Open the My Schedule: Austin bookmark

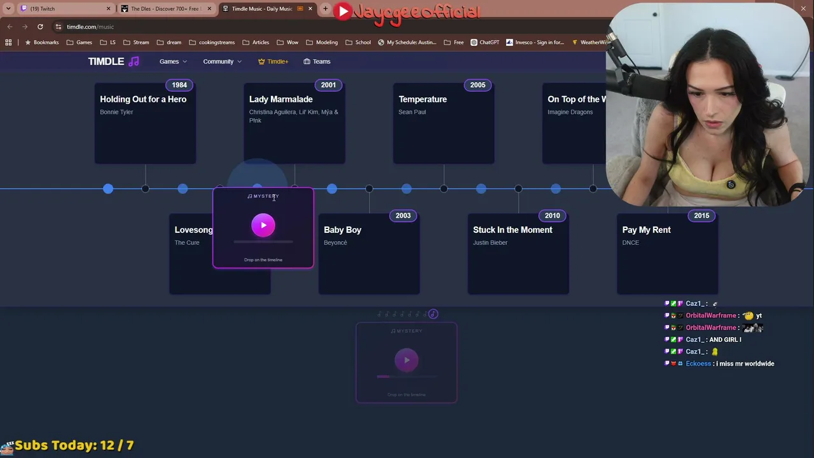pyautogui.click(x=407, y=43)
